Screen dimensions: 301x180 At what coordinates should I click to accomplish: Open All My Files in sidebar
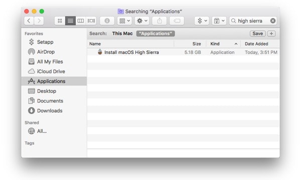click(x=54, y=61)
